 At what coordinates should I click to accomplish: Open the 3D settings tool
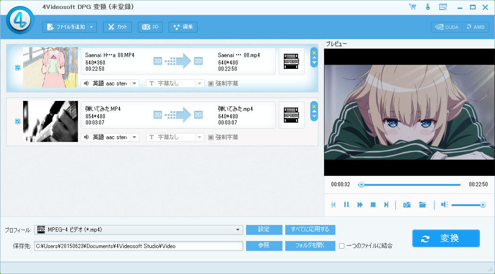[x=150, y=27]
